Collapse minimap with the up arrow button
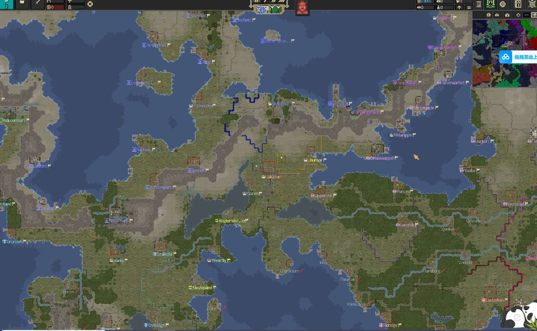 click(534, 15)
